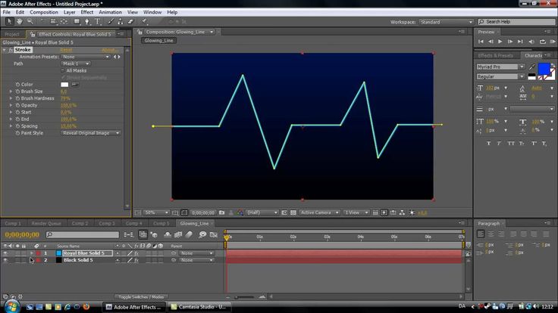The width and height of the screenshot is (558, 313).
Task: Toggle visibility of Black Solid 5 layer
Action: click(6, 260)
